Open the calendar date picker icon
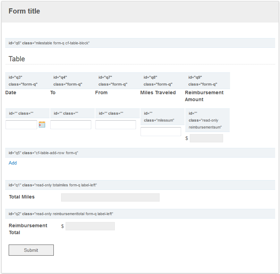Image resolution: width=280 pixels, height=274 pixels. (x=42, y=124)
